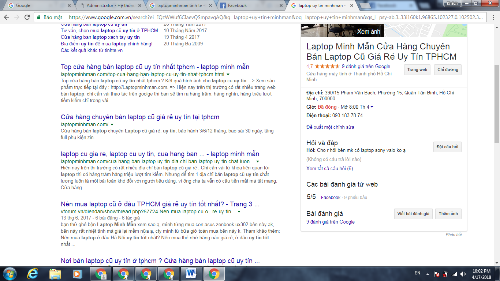Open Windows Media Player from taskbar
Image resolution: width=500 pixels, height=281 pixels.
77,274
